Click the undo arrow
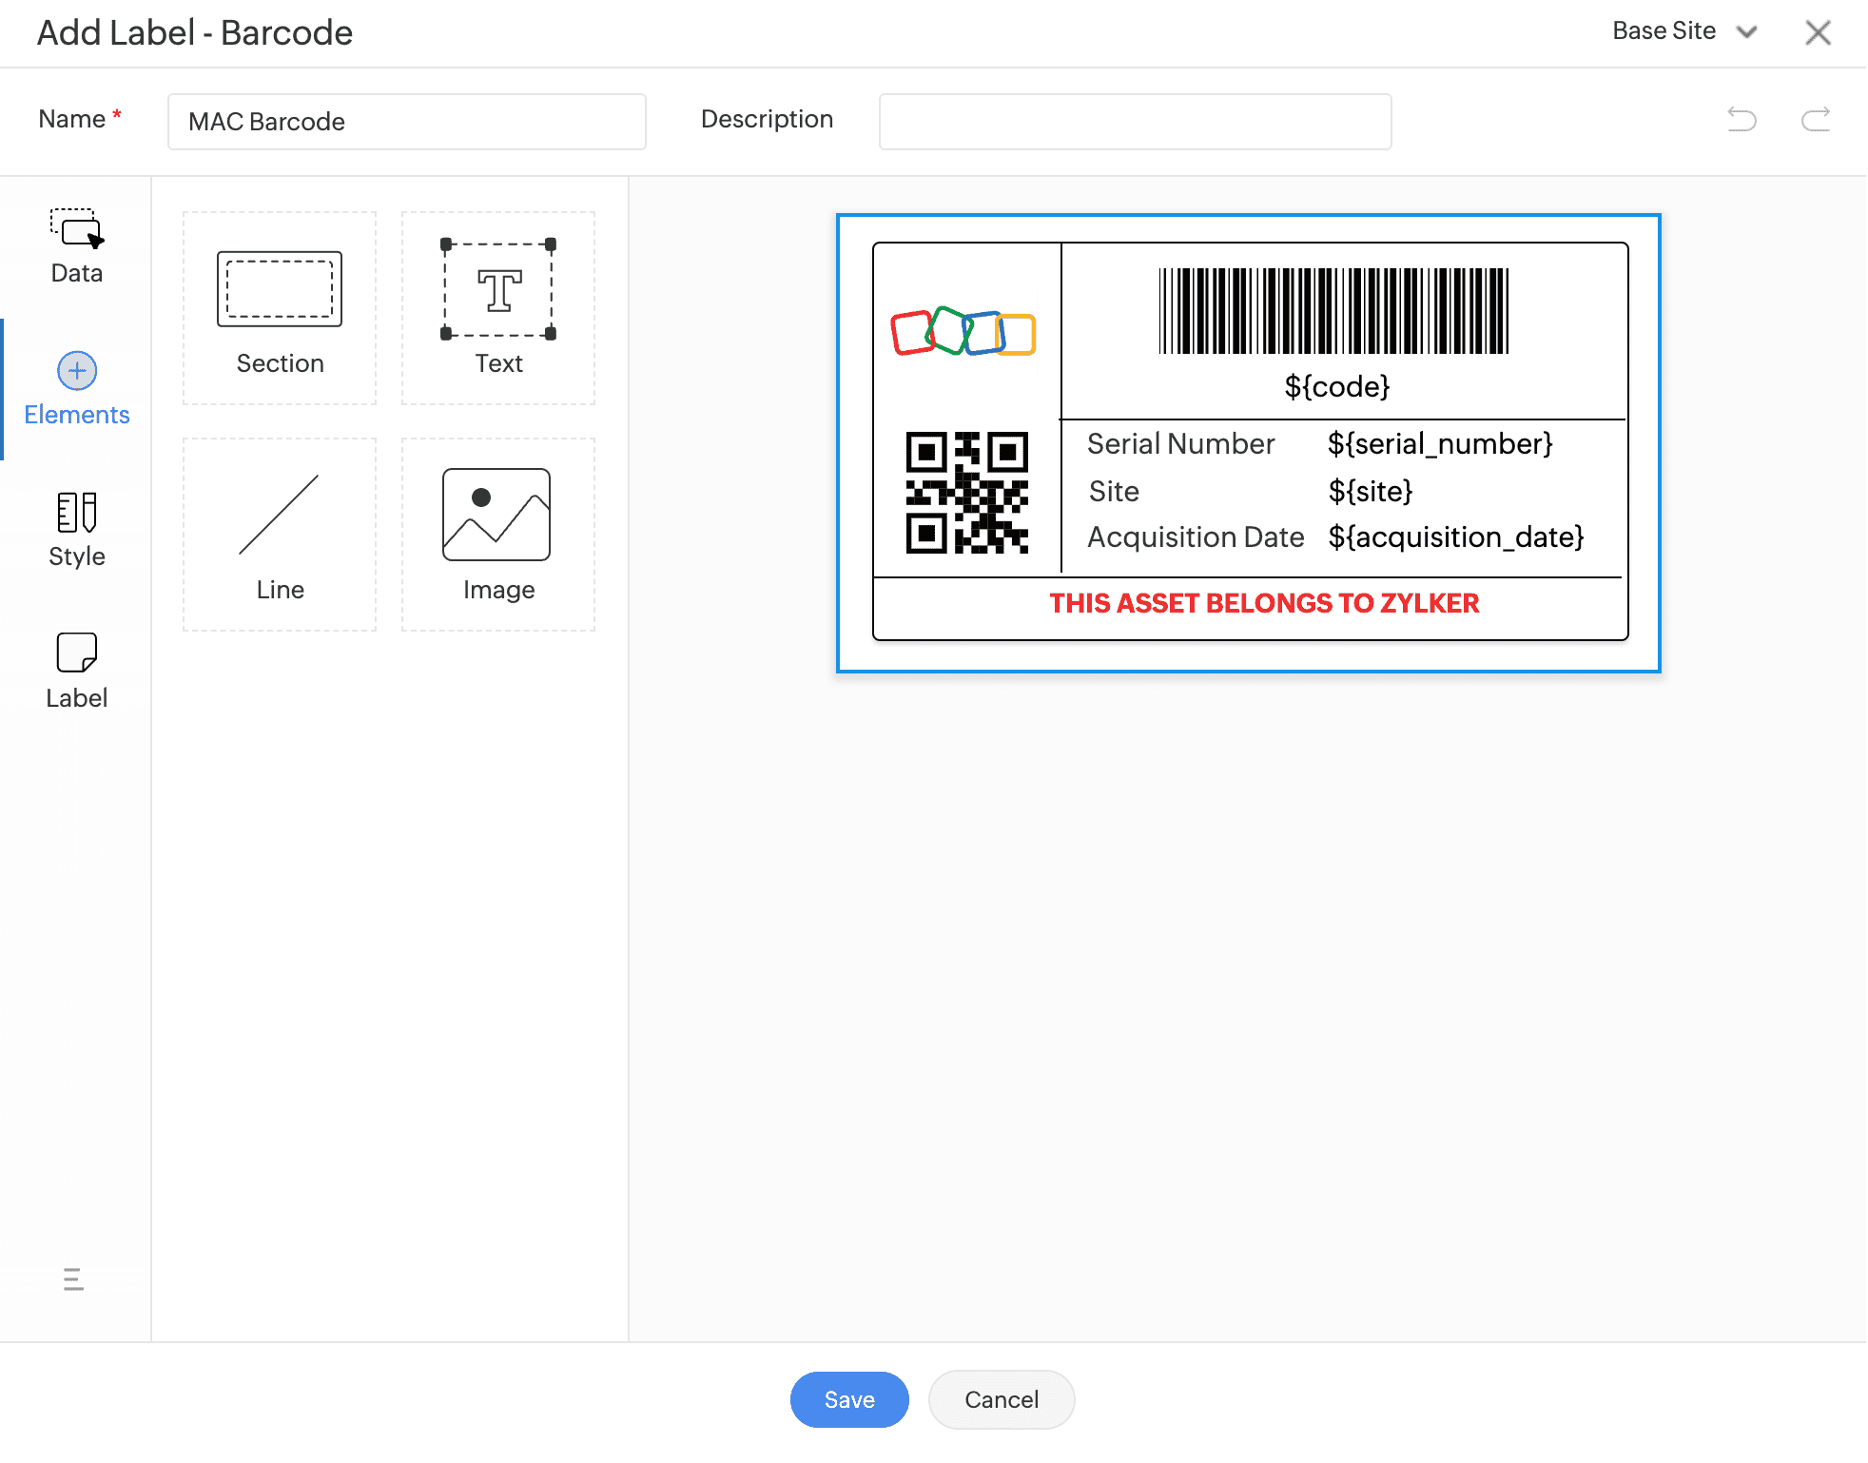 tap(1742, 120)
